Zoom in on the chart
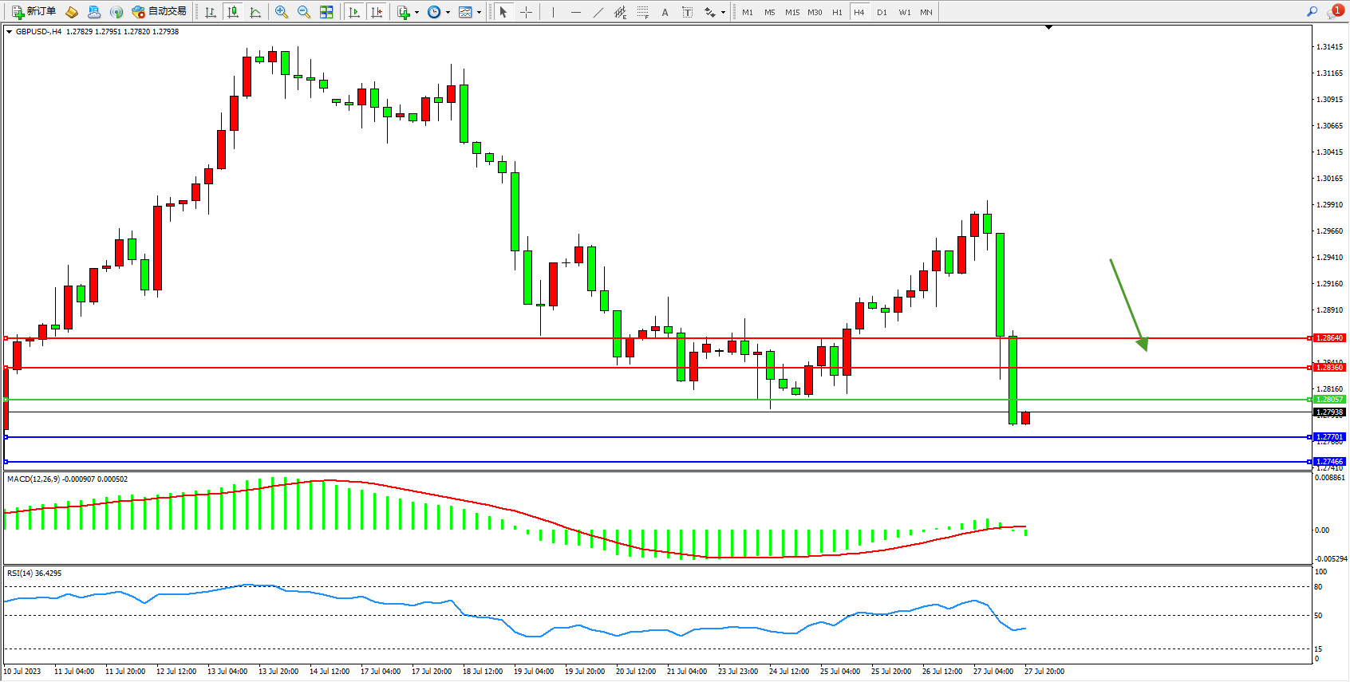The width and height of the screenshot is (1350, 682). click(x=281, y=12)
